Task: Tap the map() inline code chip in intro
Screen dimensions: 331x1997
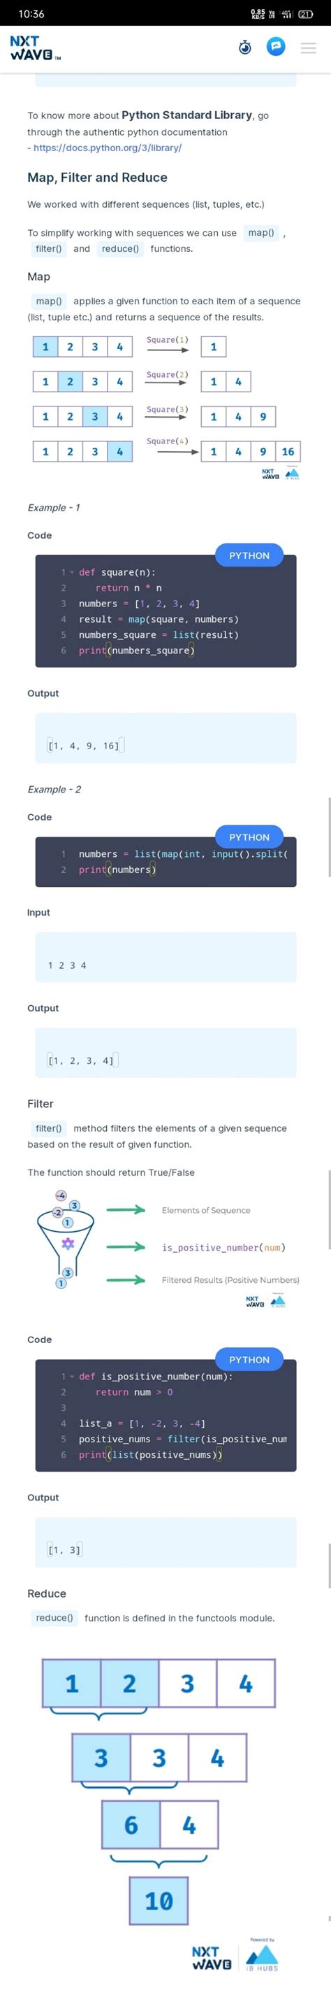Action: pyautogui.click(x=261, y=232)
